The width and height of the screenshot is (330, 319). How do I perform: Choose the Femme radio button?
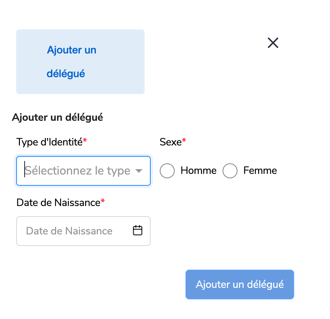[230, 171]
